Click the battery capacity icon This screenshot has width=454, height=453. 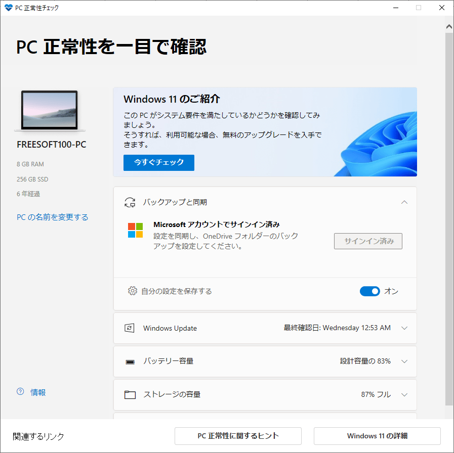(x=130, y=361)
